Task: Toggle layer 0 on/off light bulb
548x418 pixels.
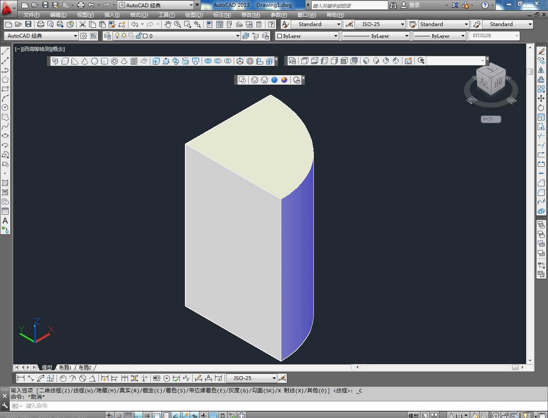Action: 117,36
